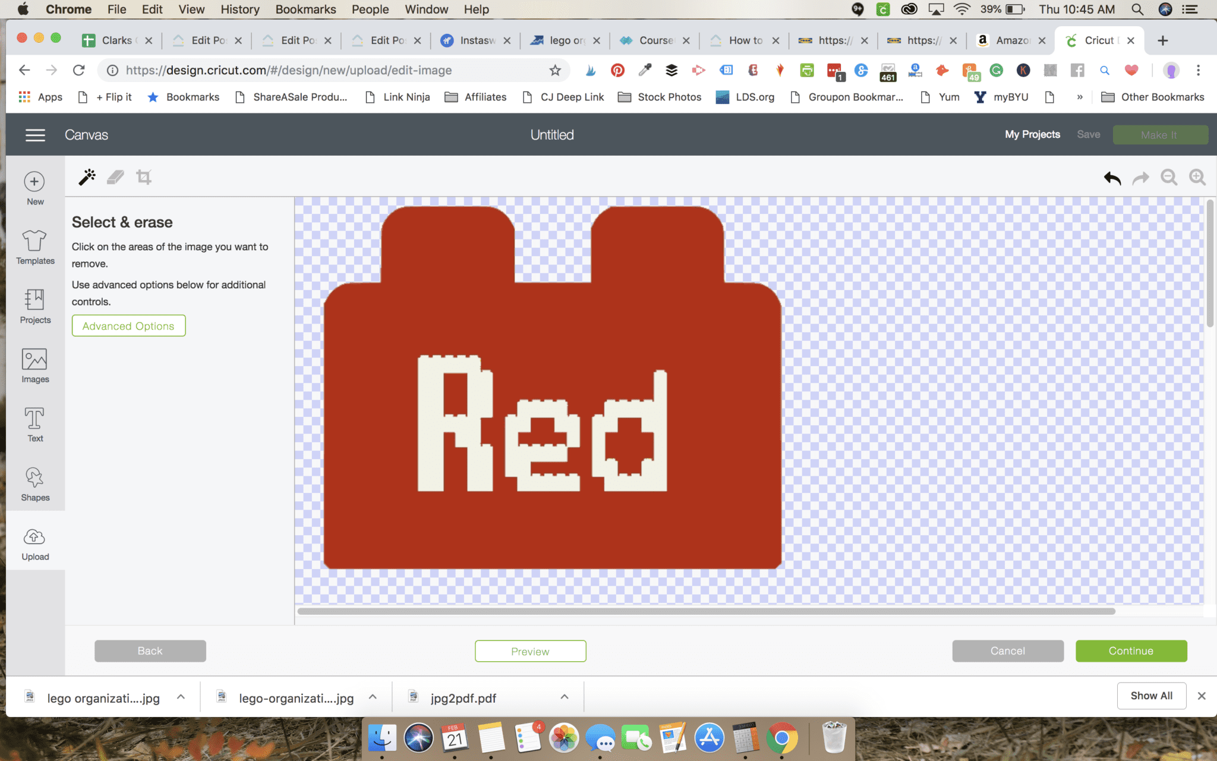Click the Untitled project title
Image resolution: width=1217 pixels, height=761 pixels.
552,135
